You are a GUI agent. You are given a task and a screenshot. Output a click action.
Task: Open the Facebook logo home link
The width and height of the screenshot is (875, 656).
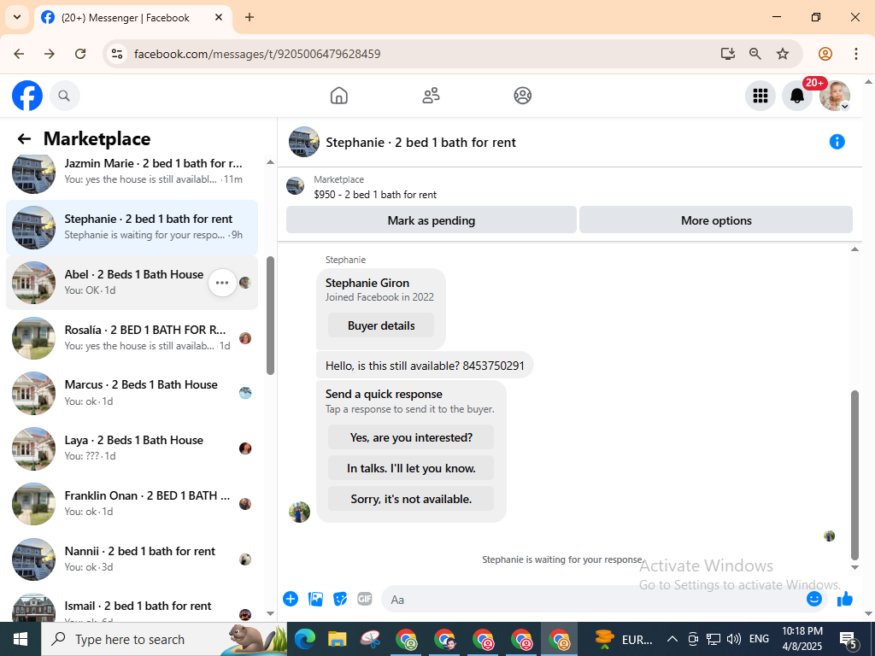tap(27, 96)
